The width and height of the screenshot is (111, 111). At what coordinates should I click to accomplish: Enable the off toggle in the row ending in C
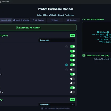72,70
